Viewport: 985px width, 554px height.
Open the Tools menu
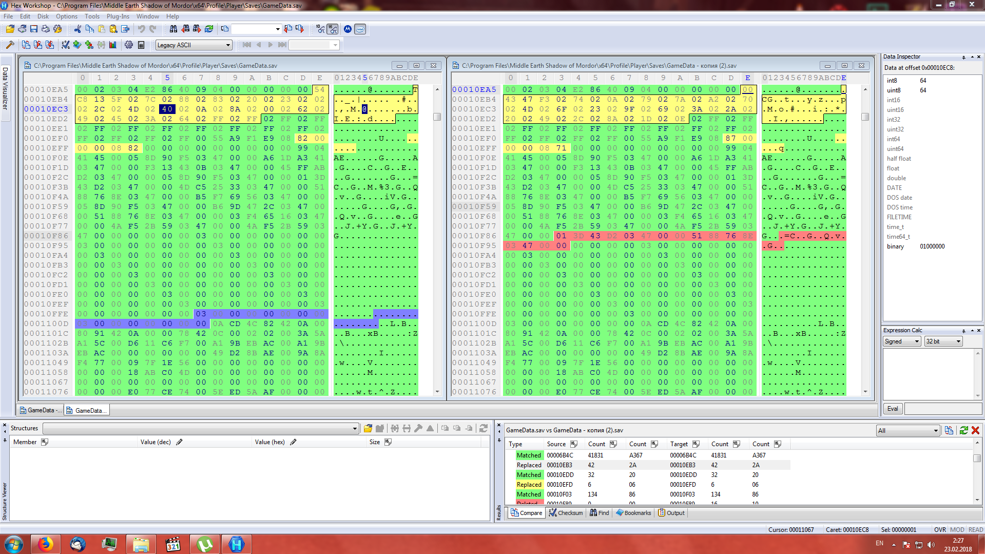coord(92,16)
